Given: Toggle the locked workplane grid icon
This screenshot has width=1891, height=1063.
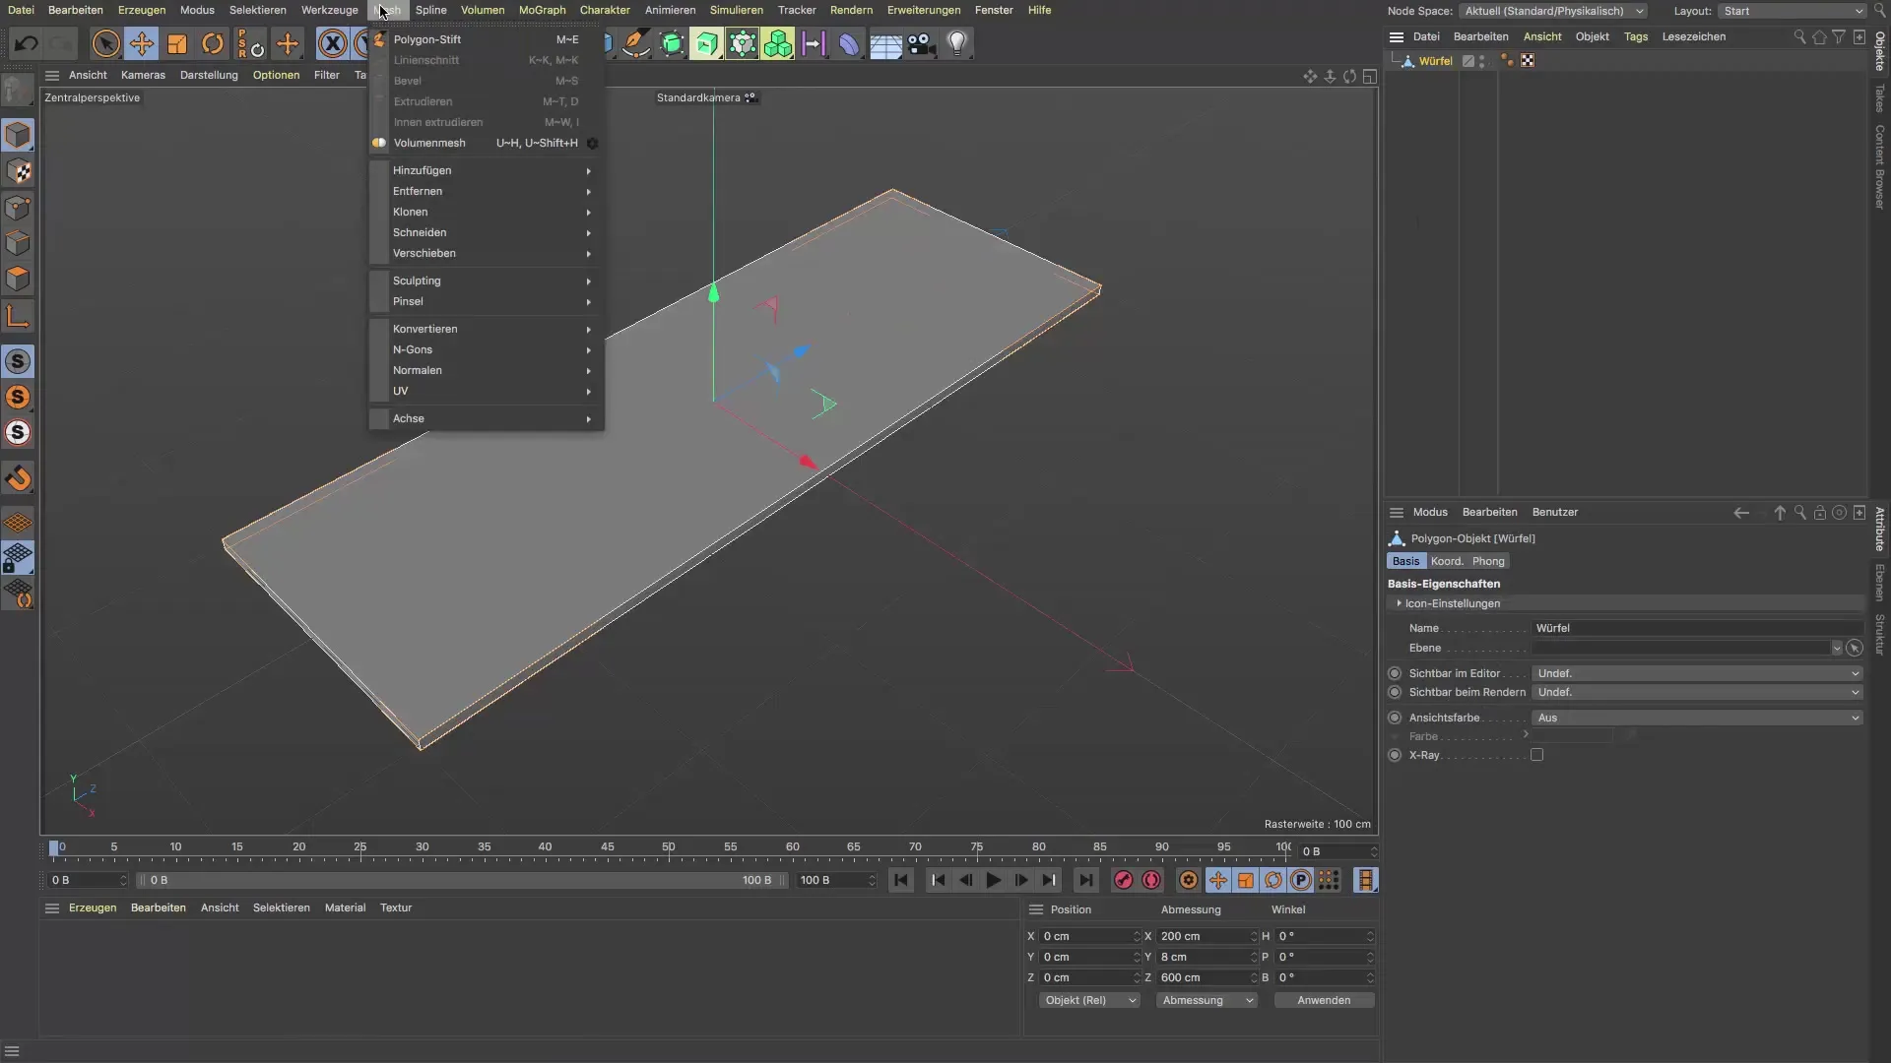Looking at the screenshot, I should pos(18,558).
